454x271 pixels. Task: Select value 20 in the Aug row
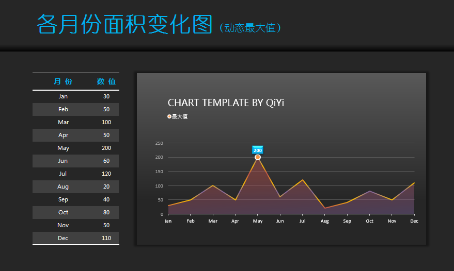pos(106,187)
